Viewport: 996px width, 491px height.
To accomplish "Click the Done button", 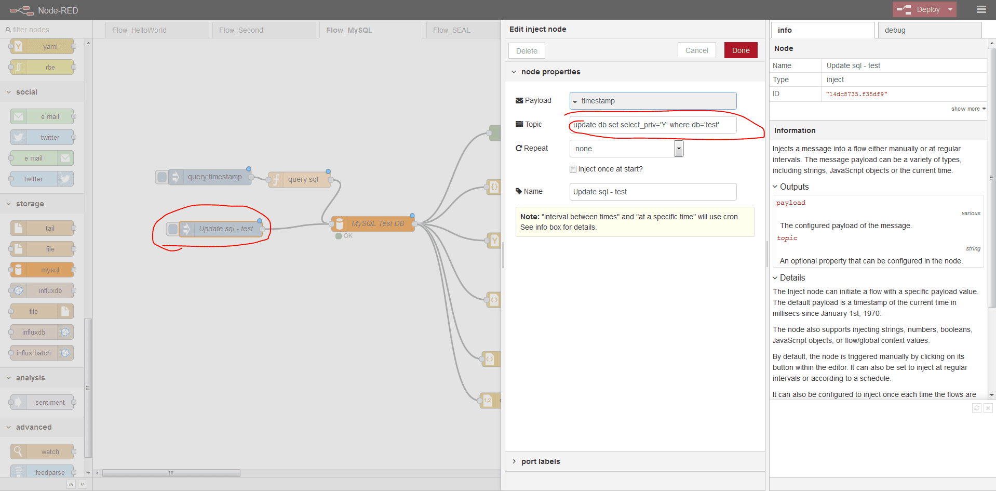I will pos(741,50).
